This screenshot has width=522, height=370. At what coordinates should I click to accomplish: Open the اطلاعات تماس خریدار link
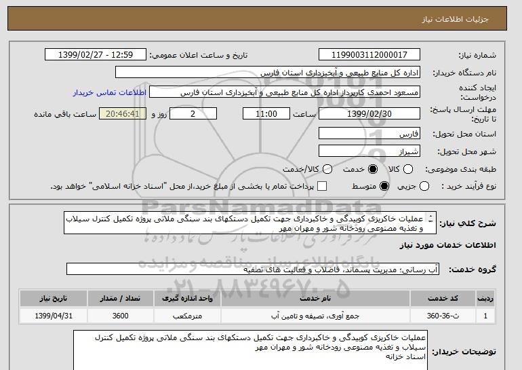(110, 92)
